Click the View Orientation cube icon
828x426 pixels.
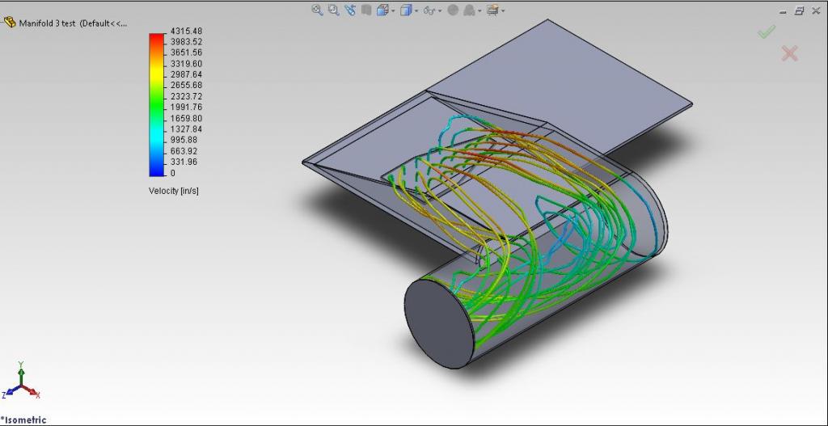click(382, 10)
